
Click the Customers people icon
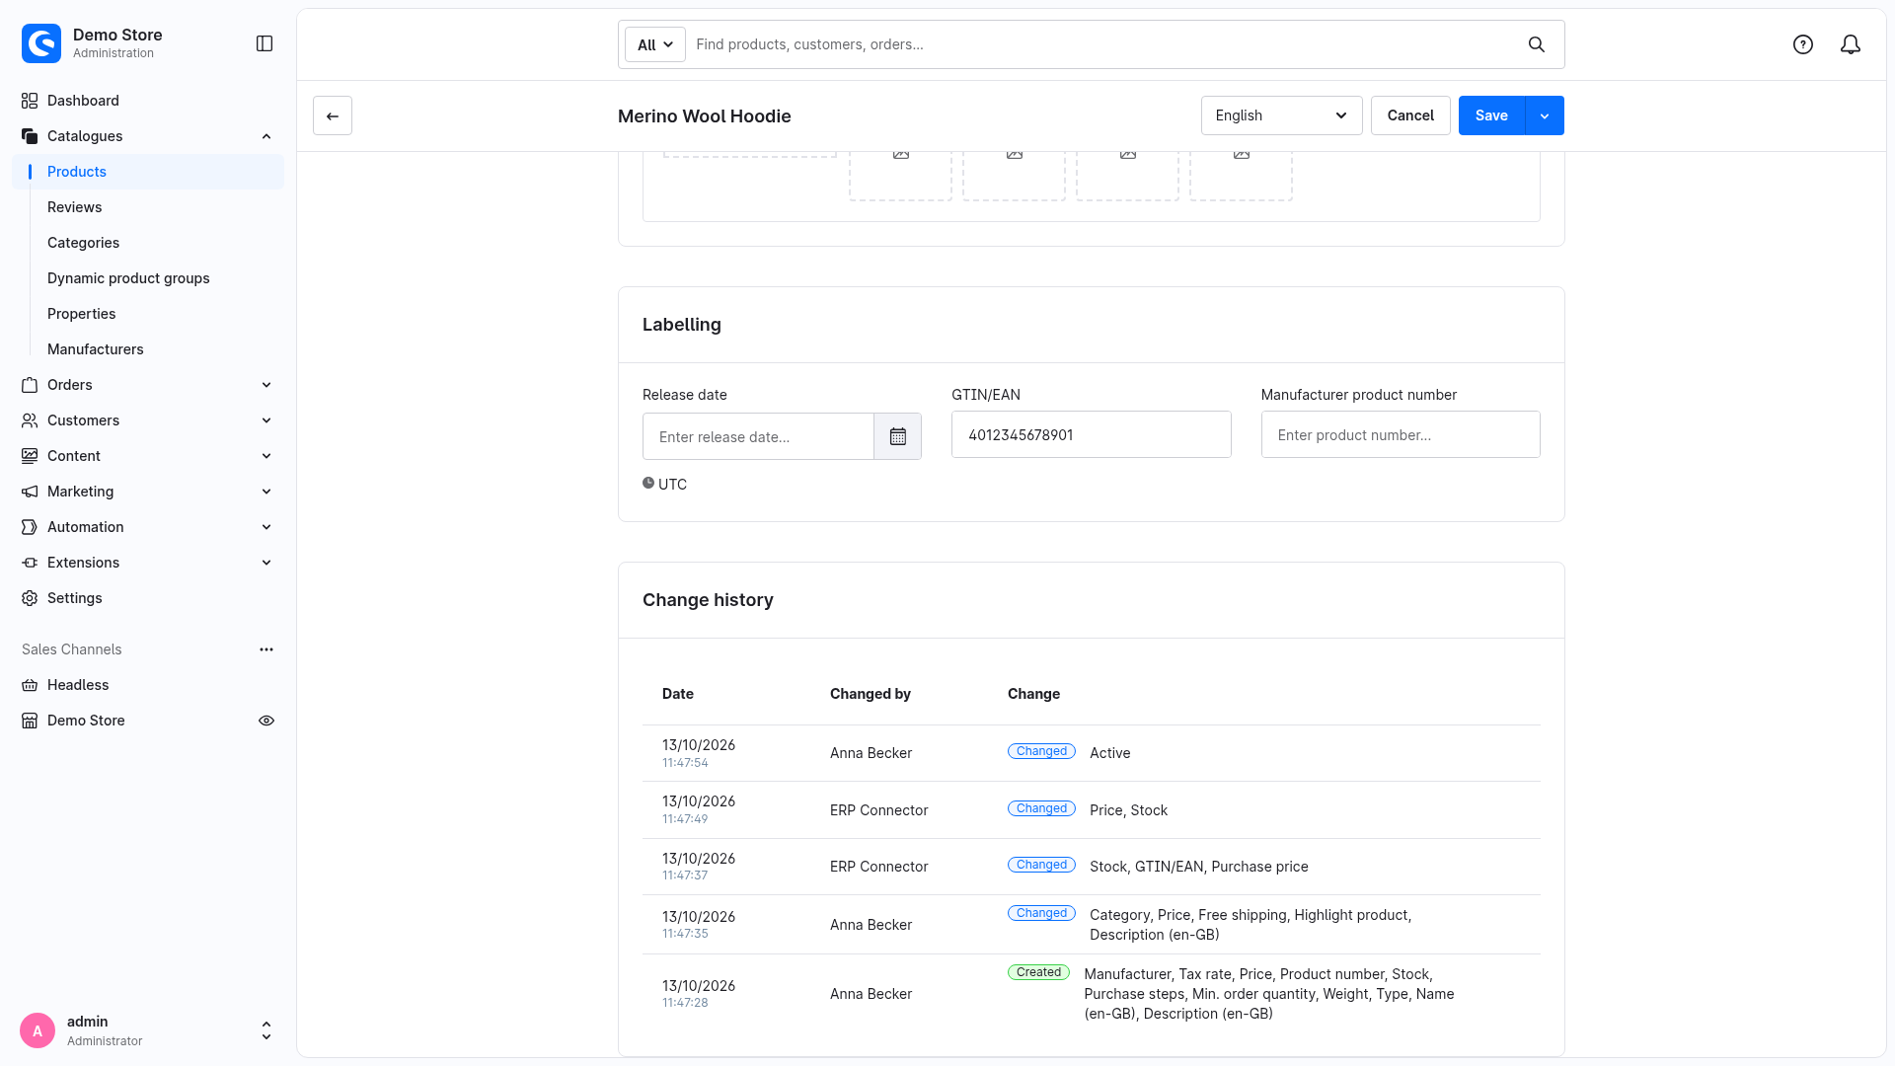30,420
